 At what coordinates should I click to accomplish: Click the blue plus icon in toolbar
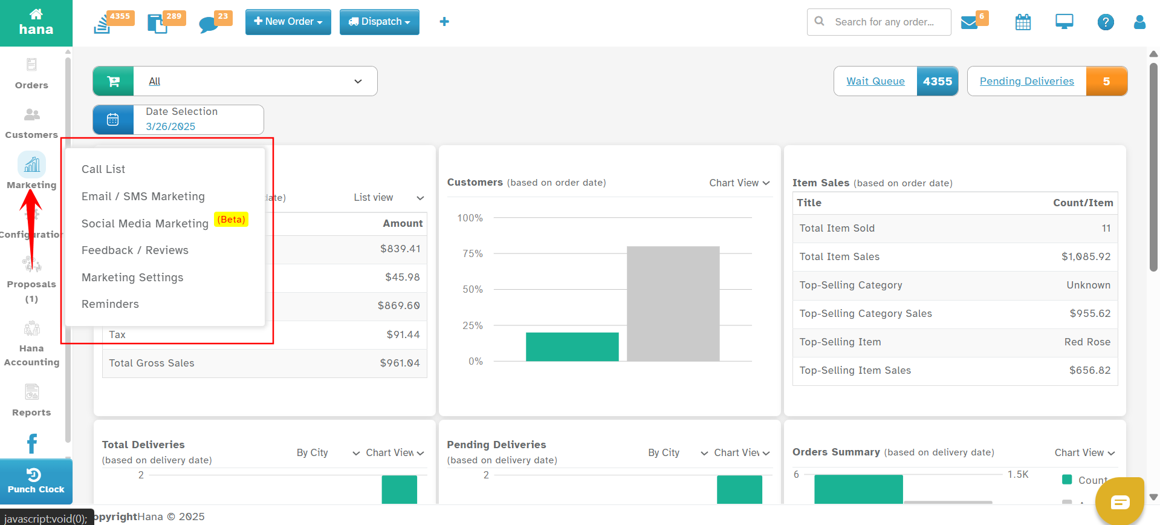[444, 22]
